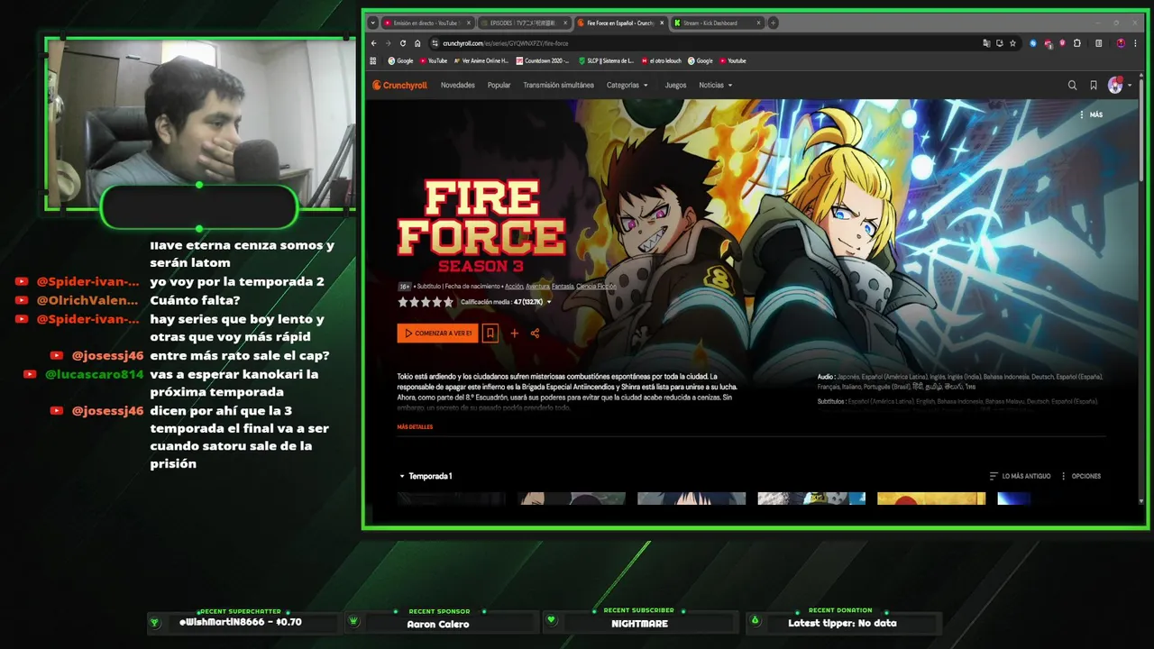1154x649 pixels.
Task: Open the Crunchyroll watchlist bookmark icon in header
Action: click(1094, 86)
